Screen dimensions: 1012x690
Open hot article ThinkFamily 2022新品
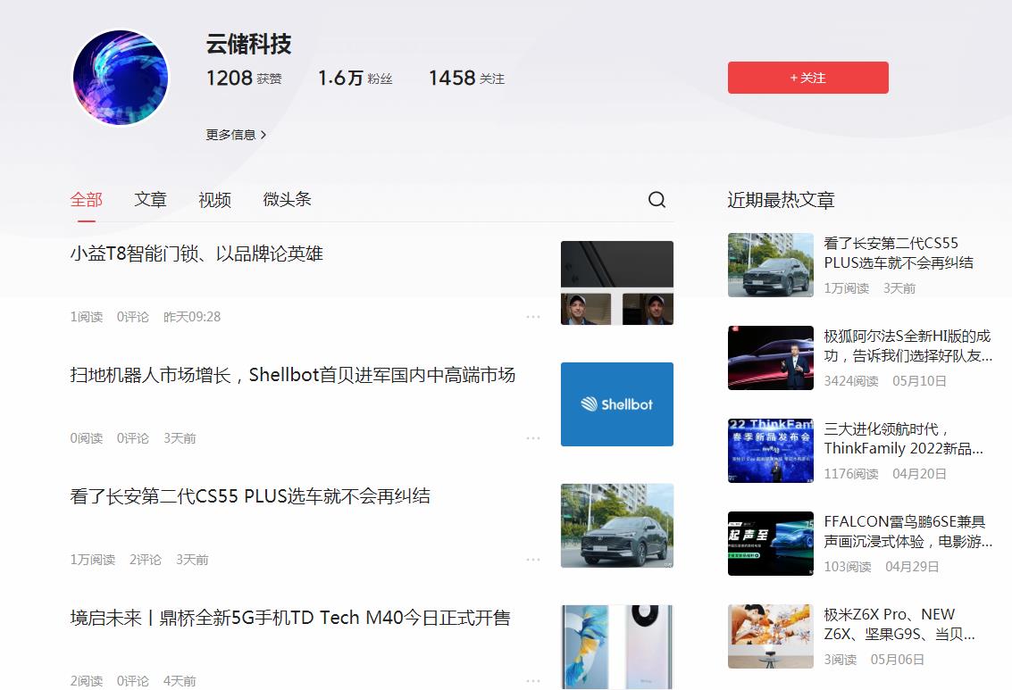pyautogui.click(x=904, y=438)
